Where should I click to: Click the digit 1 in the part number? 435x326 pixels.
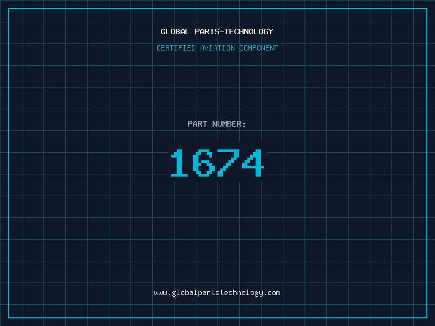[179, 163]
